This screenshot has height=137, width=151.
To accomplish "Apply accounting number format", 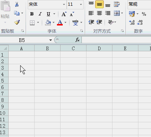I will pos(132,14).
